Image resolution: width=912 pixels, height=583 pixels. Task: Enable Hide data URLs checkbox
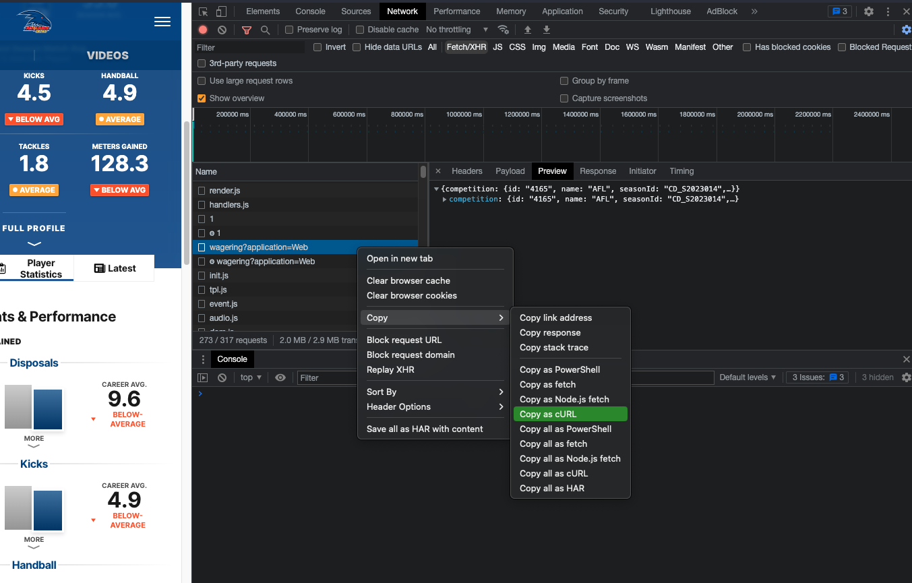pos(357,47)
